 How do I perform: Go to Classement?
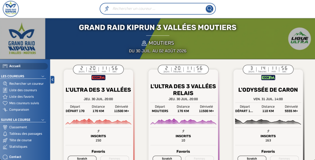pyautogui.click(x=18, y=127)
